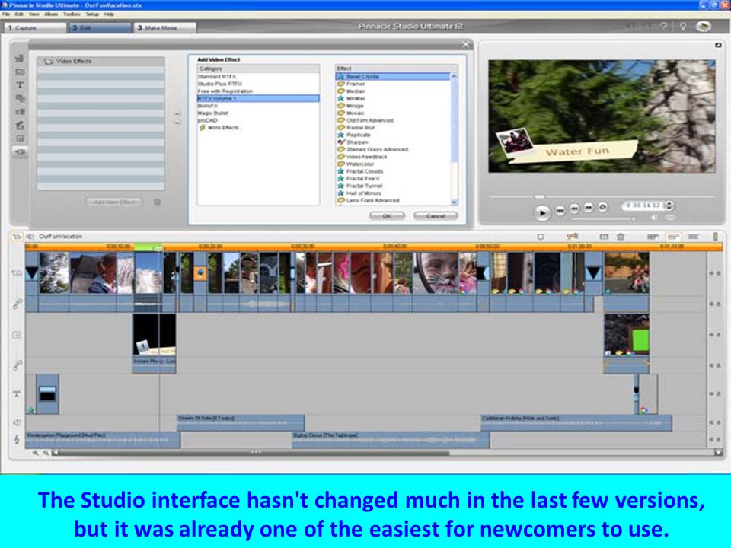Screen dimensions: 731x548
Task: Select the Magic Bullet category
Action: tap(212, 113)
